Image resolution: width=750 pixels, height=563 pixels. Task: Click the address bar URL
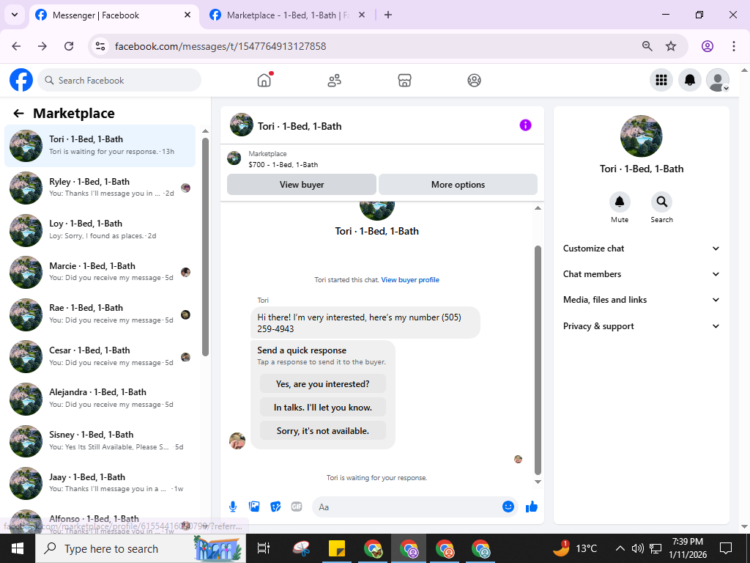pos(220,46)
